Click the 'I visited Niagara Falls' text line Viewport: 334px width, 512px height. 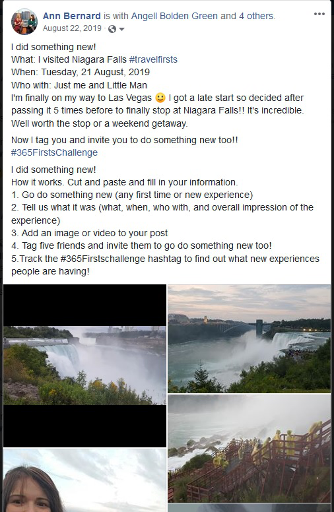coord(94,59)
